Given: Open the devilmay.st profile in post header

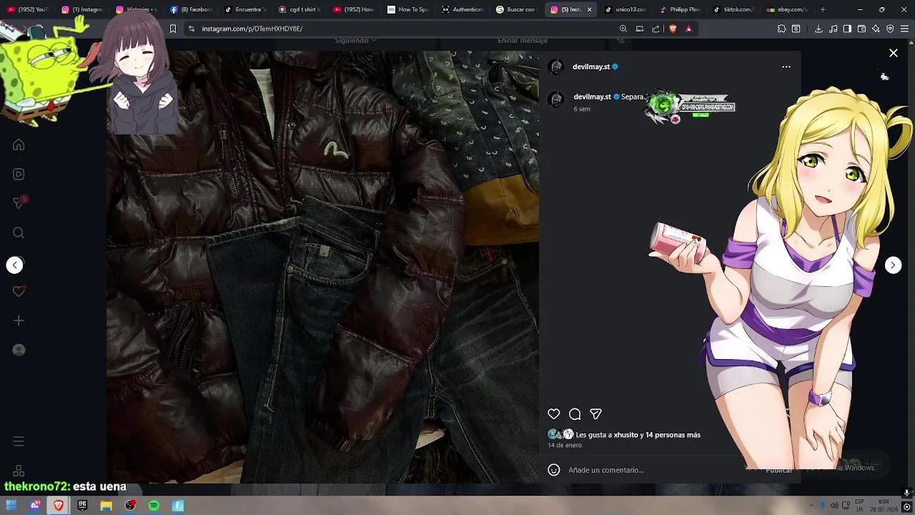Looking at the screenshot, I should (591, 67).
